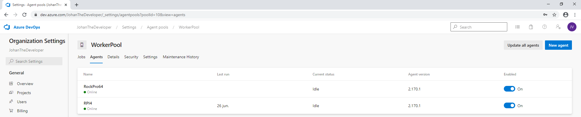This screenshot has height=117, width=581.
Task: Open the Help question mark icon
Action: coord(544,27)
